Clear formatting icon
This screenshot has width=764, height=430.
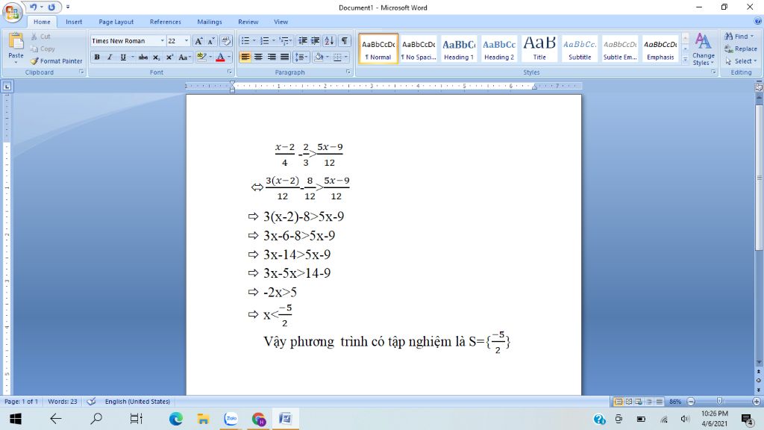225,41
